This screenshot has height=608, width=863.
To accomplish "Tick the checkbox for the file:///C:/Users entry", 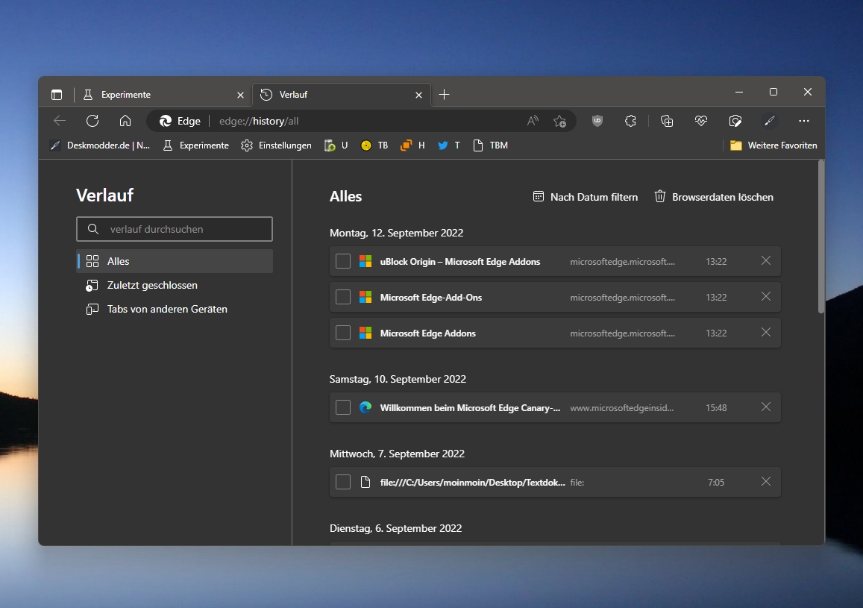I will [x=343, y=482].
